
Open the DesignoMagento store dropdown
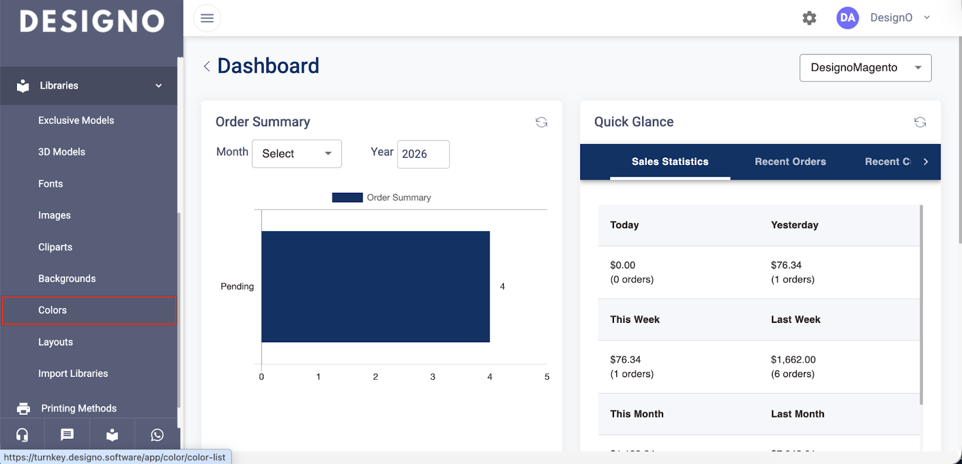click(x=865, y=68)
